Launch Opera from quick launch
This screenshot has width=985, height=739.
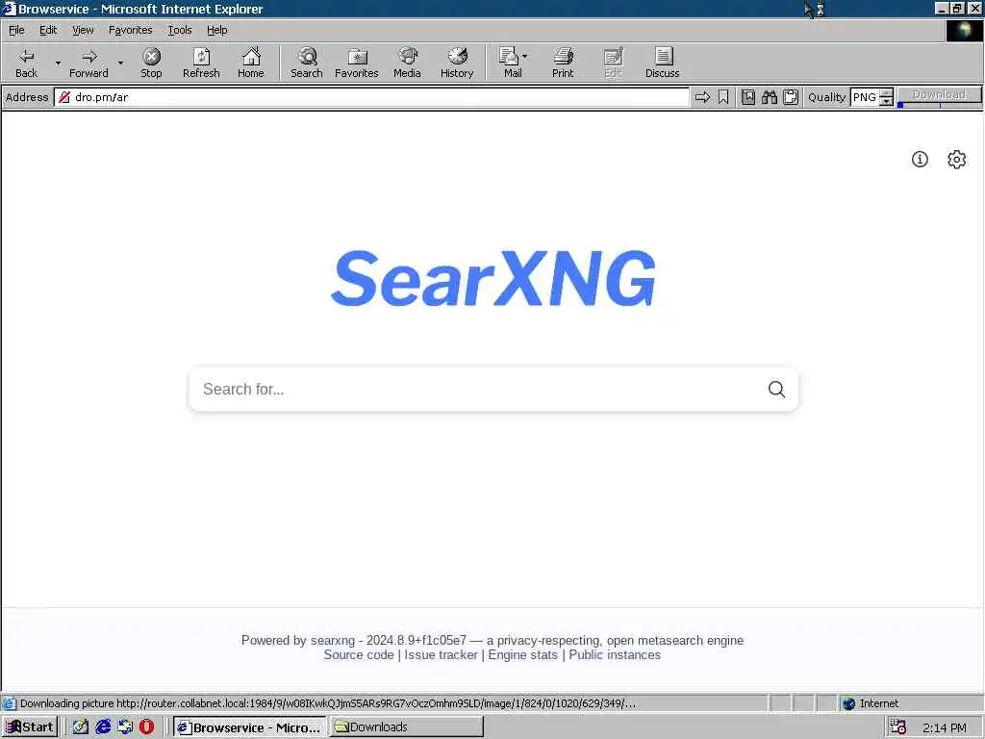(147, 727)
